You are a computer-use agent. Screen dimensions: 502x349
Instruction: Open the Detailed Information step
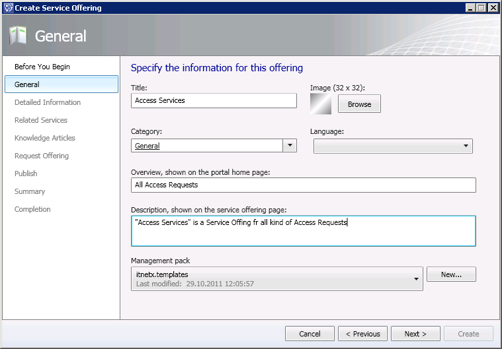(x=48, y=102)
